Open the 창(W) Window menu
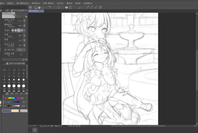Screen dimensions: 198x133 (x=78, y=3)
